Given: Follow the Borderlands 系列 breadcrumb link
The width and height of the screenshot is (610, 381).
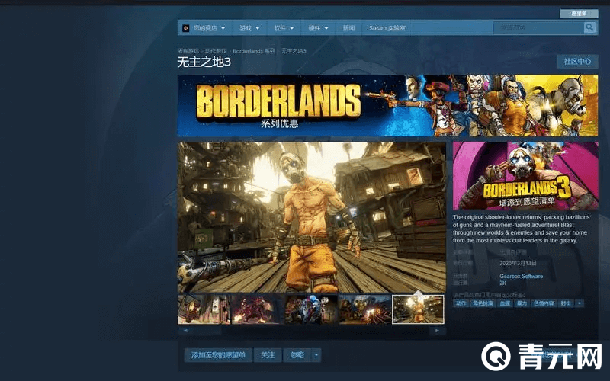Looking at the screenshot, I should tap(254, 51).
